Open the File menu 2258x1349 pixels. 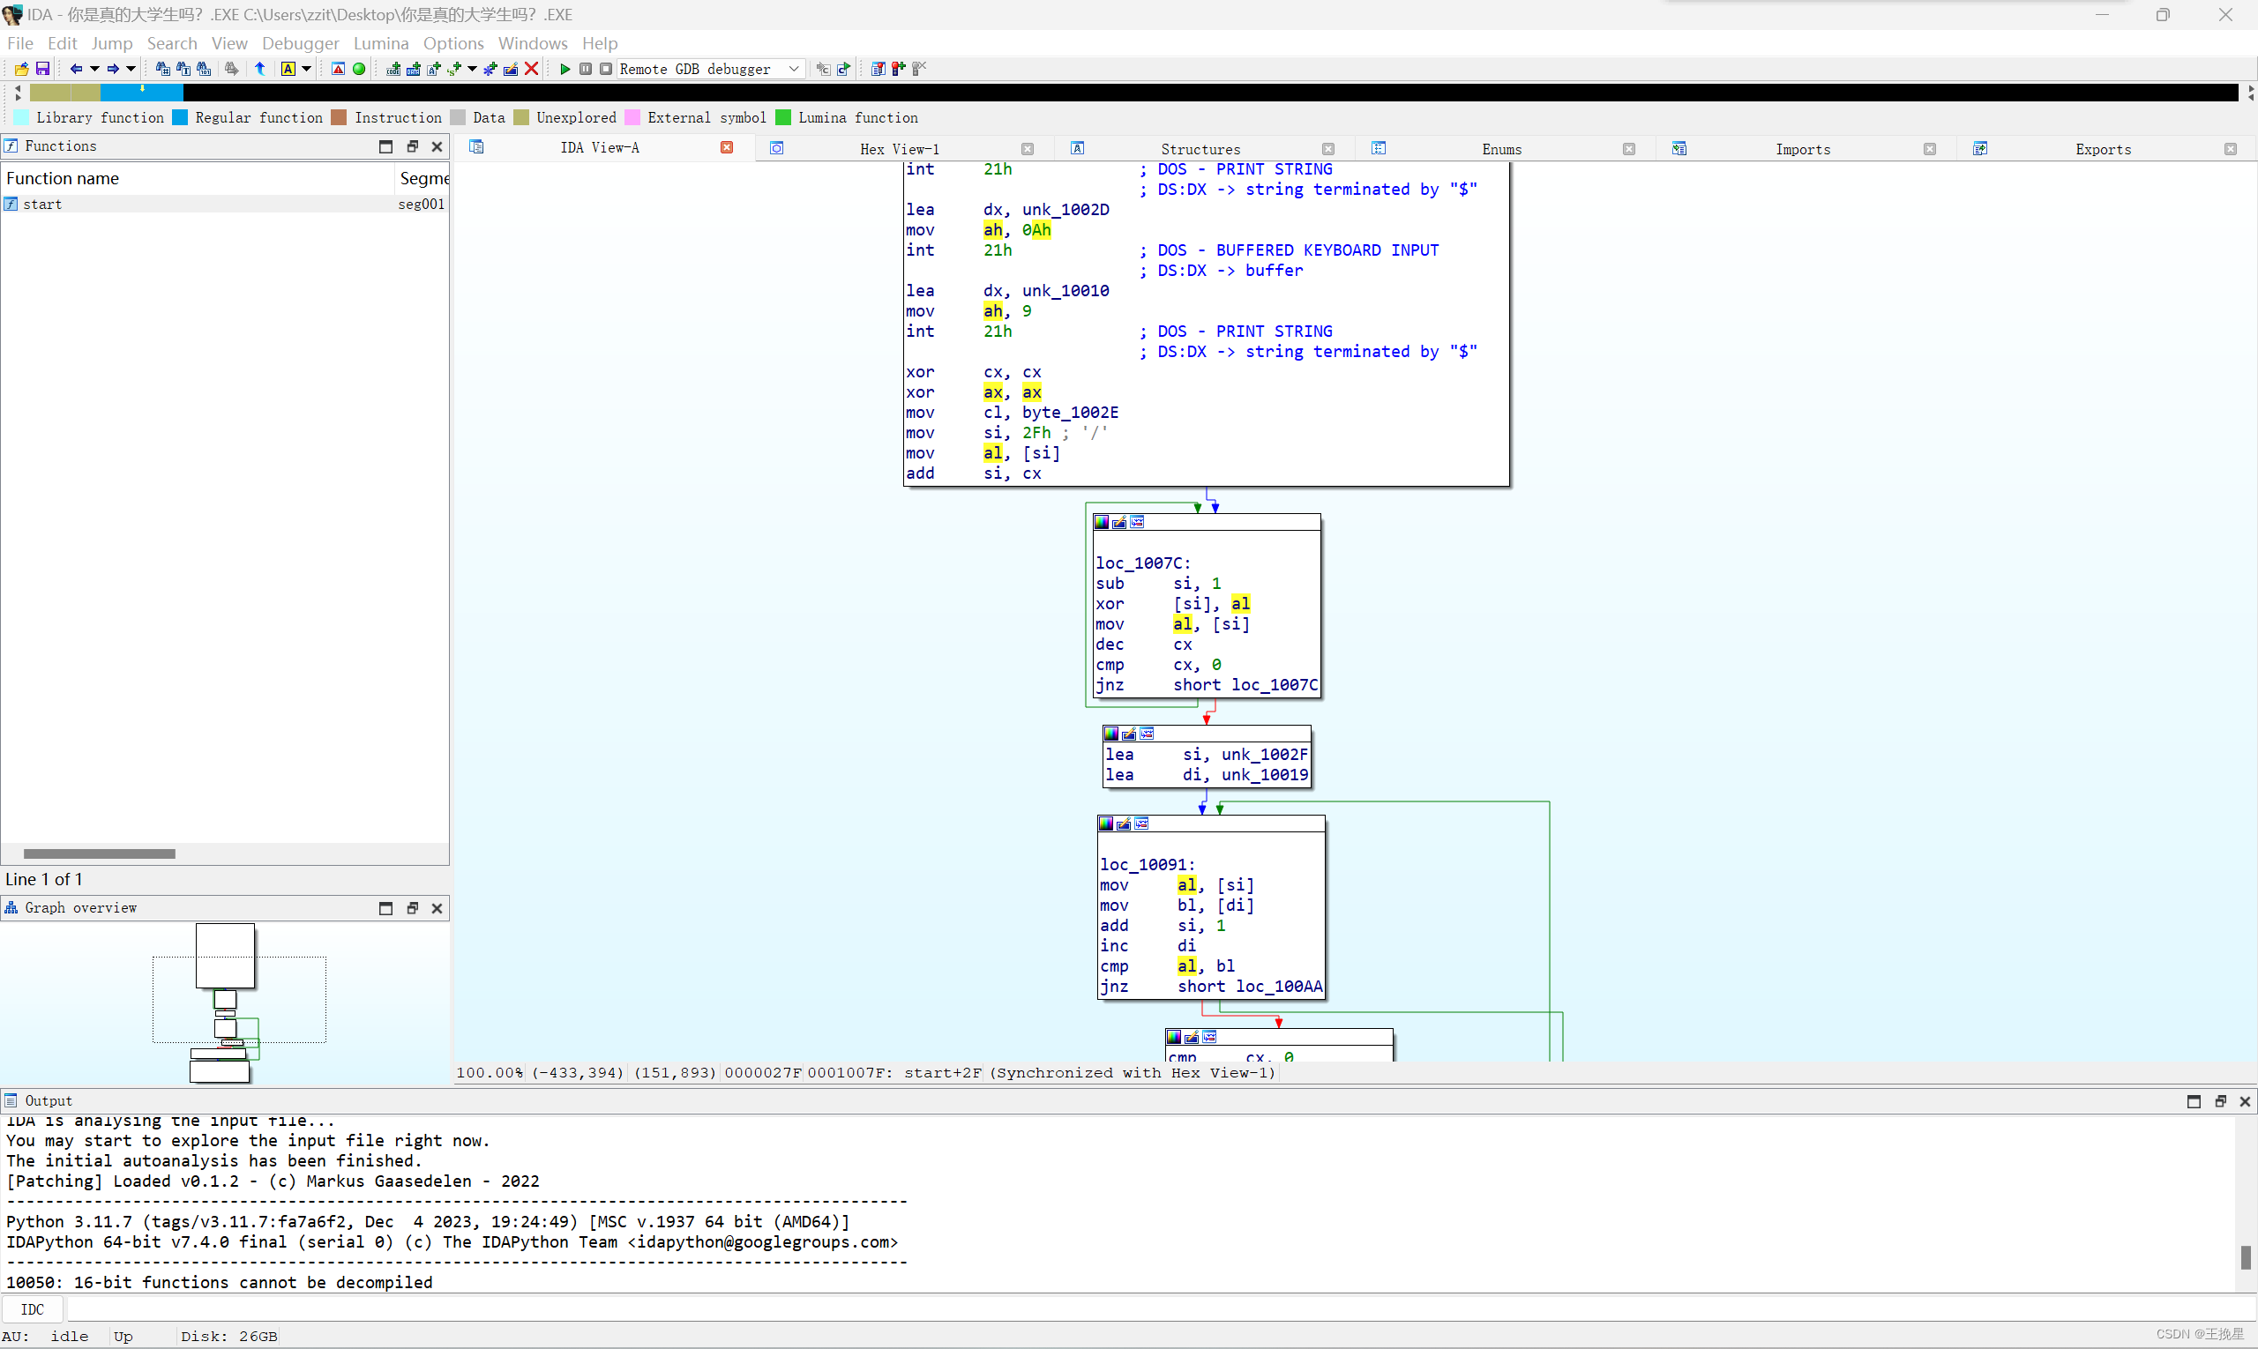(x=20, y=42)
